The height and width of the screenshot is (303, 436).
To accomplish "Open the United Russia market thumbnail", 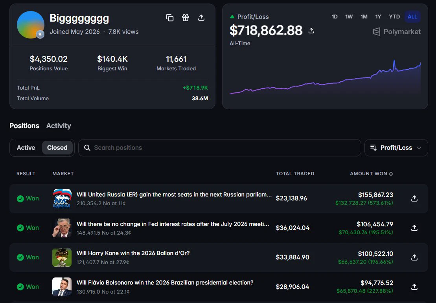I will [62, 198].
